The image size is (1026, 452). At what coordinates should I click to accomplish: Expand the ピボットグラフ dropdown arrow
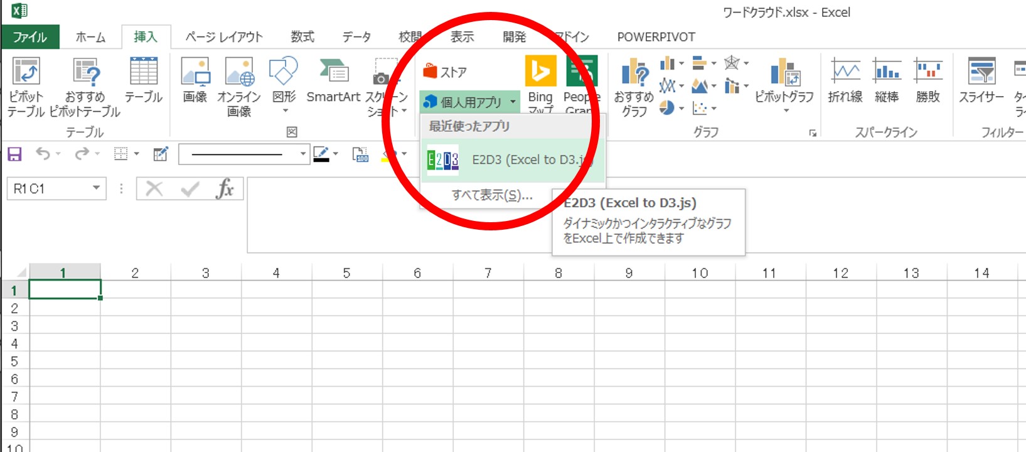pyautogui.click(x=785, y=112)
